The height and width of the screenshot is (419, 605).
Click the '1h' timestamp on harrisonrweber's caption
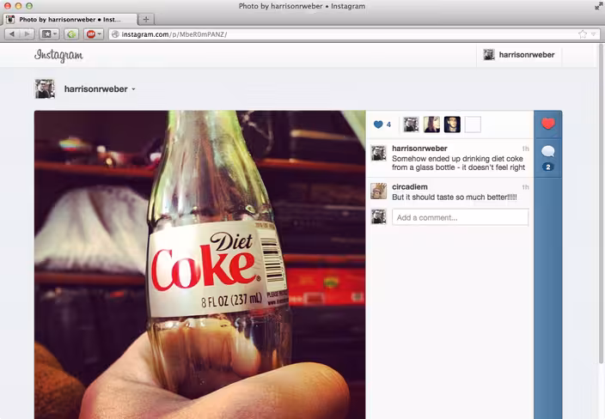526,149
